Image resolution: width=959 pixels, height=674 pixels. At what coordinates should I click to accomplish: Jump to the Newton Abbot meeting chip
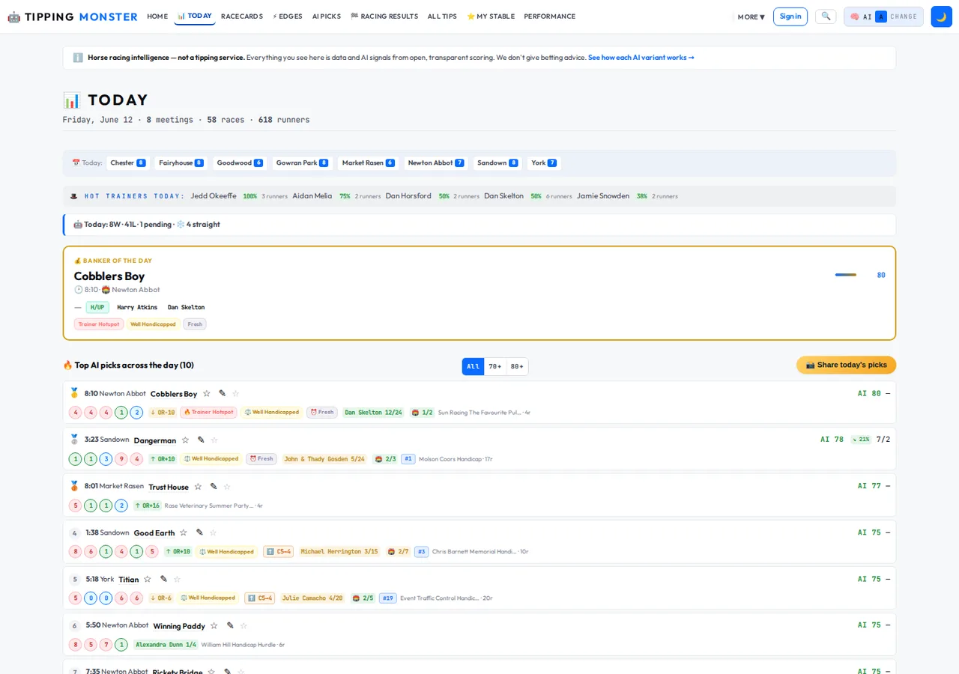[x=436, y=163]
